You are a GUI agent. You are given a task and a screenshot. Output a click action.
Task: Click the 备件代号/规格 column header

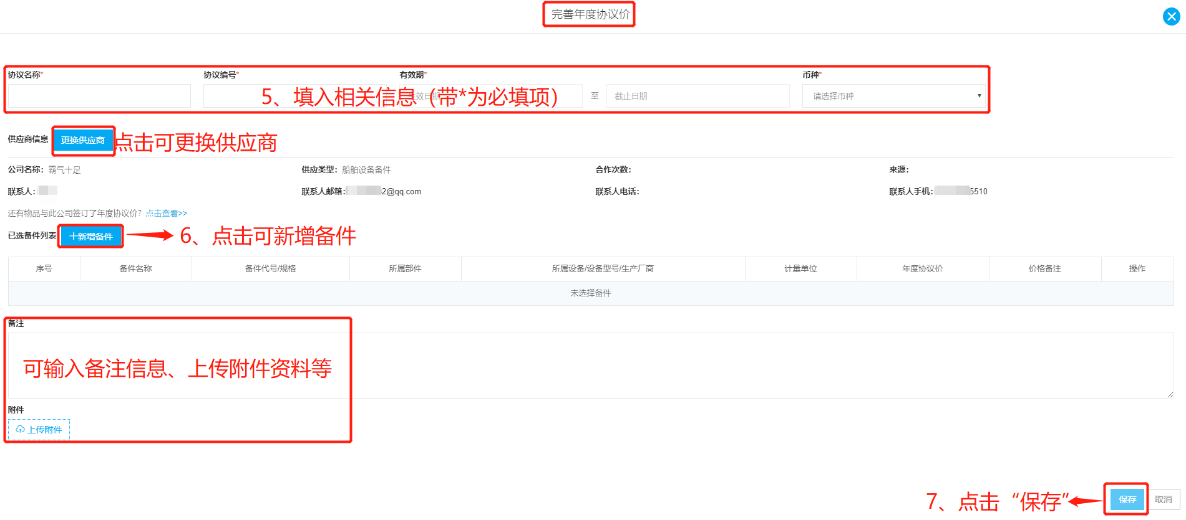(x=270, y=268)
